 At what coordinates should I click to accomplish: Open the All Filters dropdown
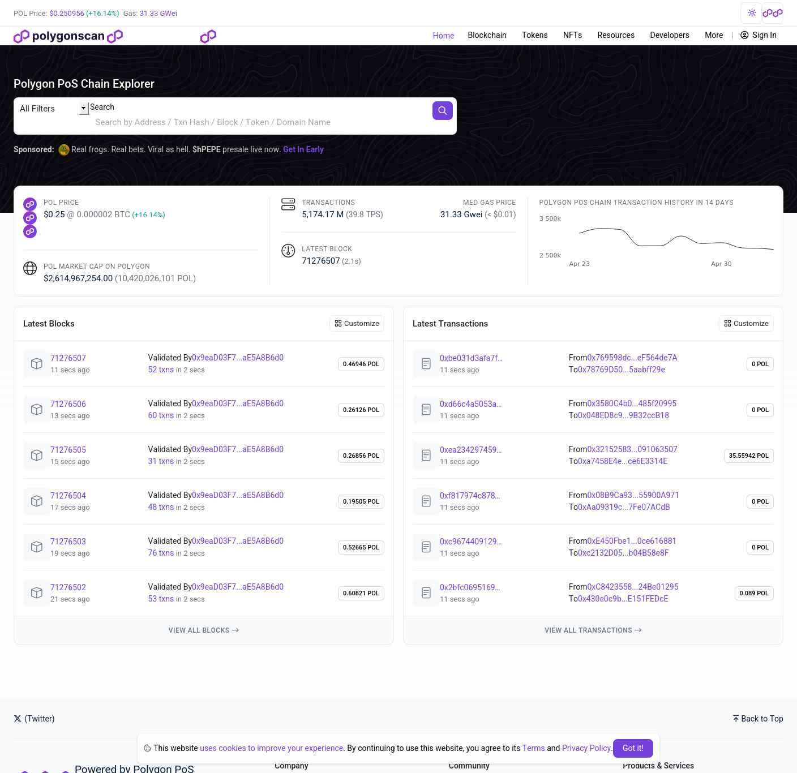click(x=54, y=109)
